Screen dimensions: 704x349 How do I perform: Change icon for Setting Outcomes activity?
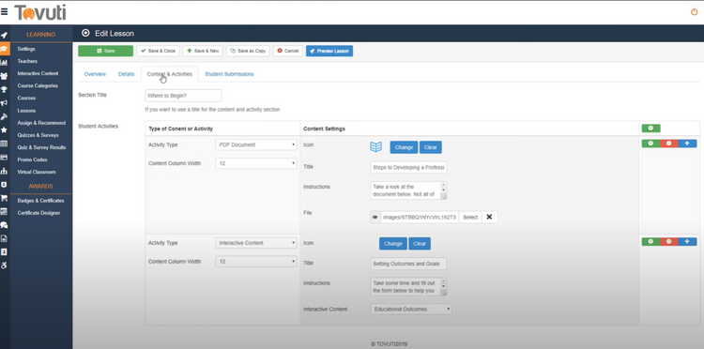click(393, 244)
